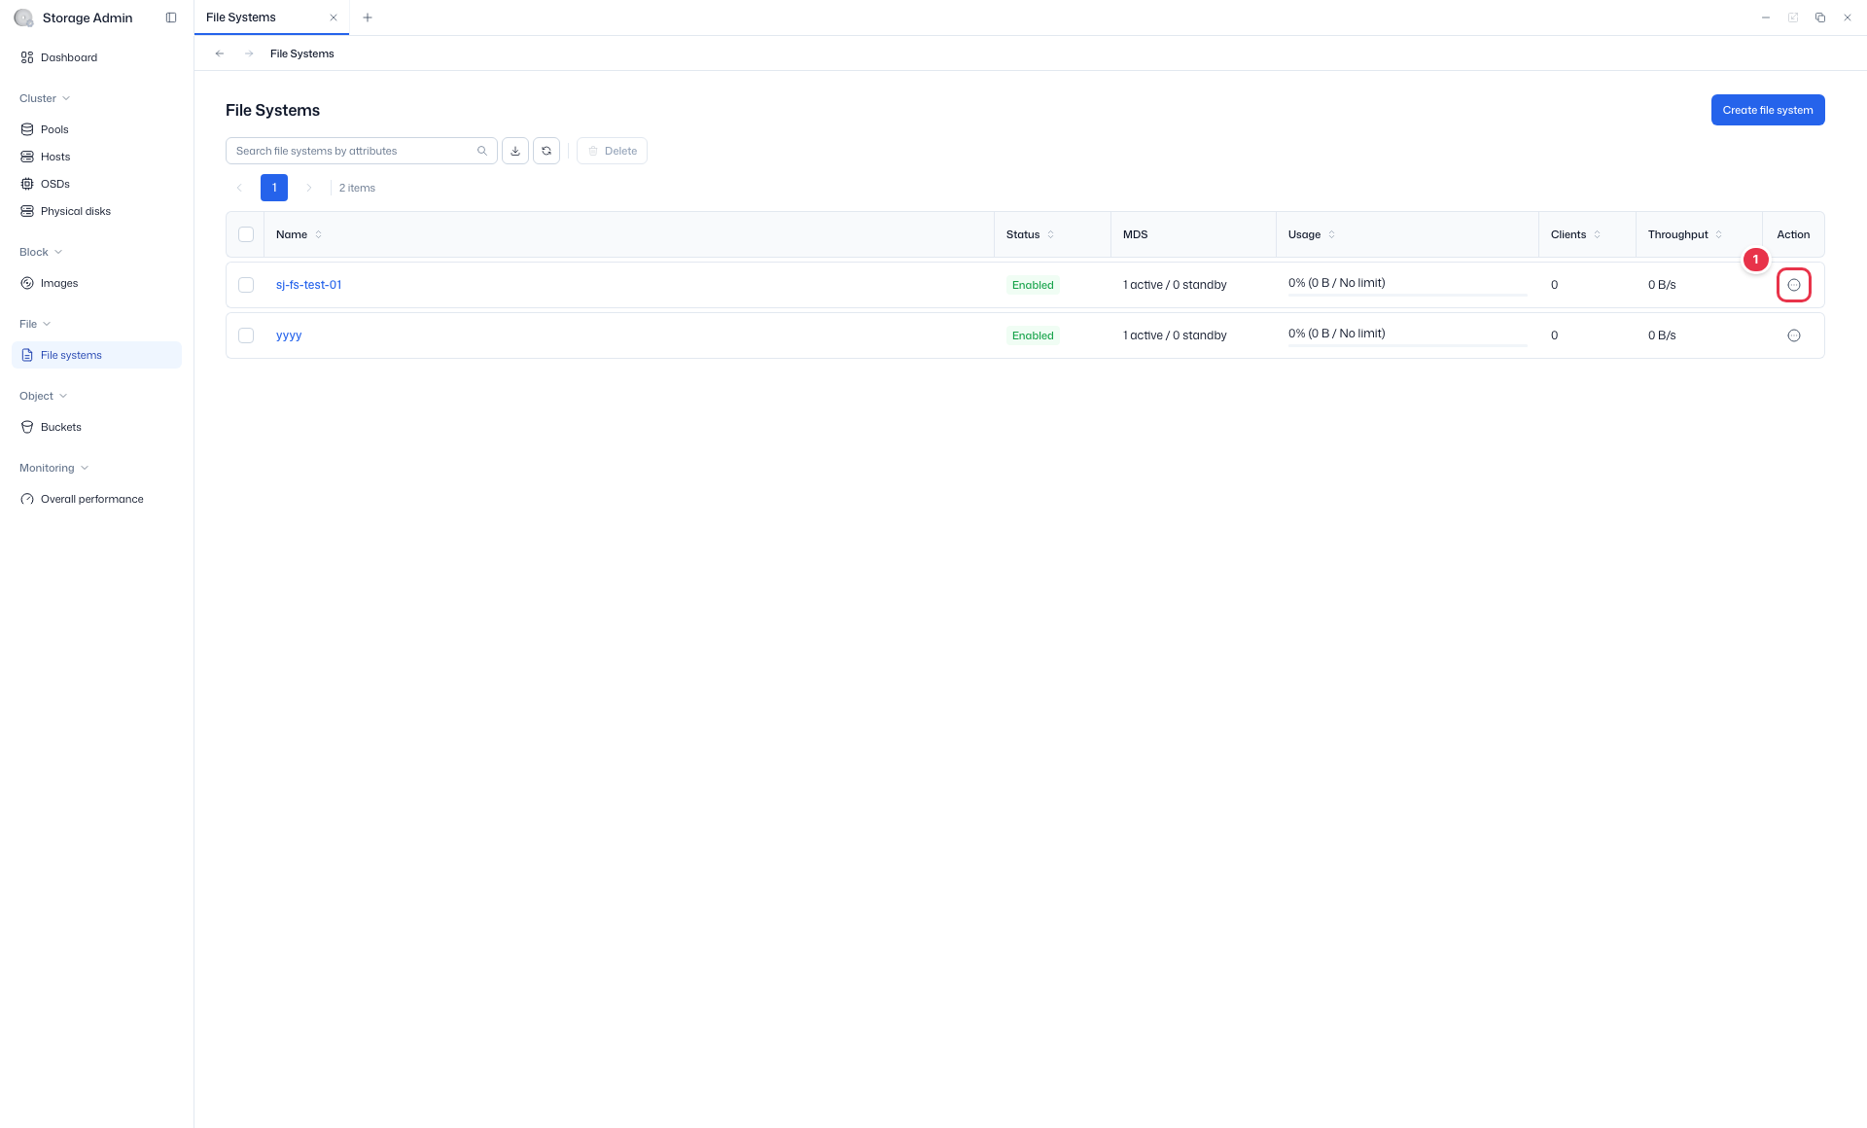Click usage bar of sj-fs-test-01

click(1408, 295)
